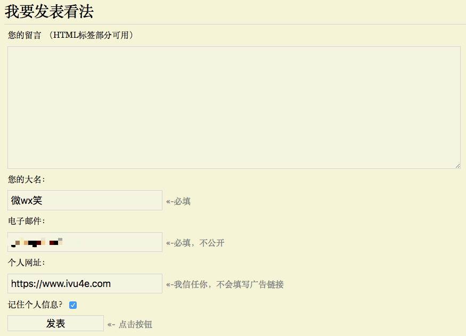This screenshot has width=466, height=336.
Task: Click the 您的留言 label text
Action: pos(24,36)
